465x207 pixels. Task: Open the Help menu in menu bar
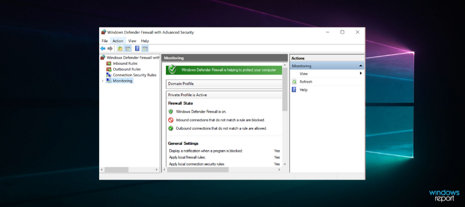[145, 41]
